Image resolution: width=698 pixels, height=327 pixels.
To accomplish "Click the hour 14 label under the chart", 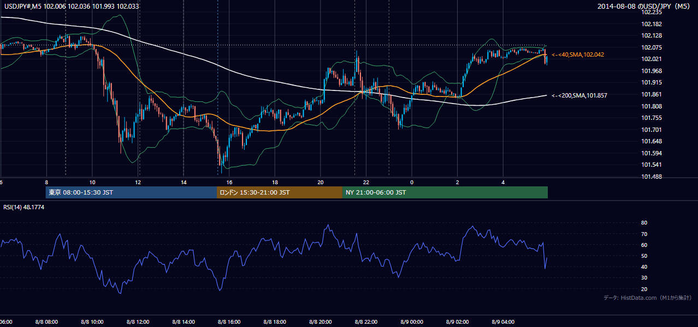I will [x=184, y=183].
